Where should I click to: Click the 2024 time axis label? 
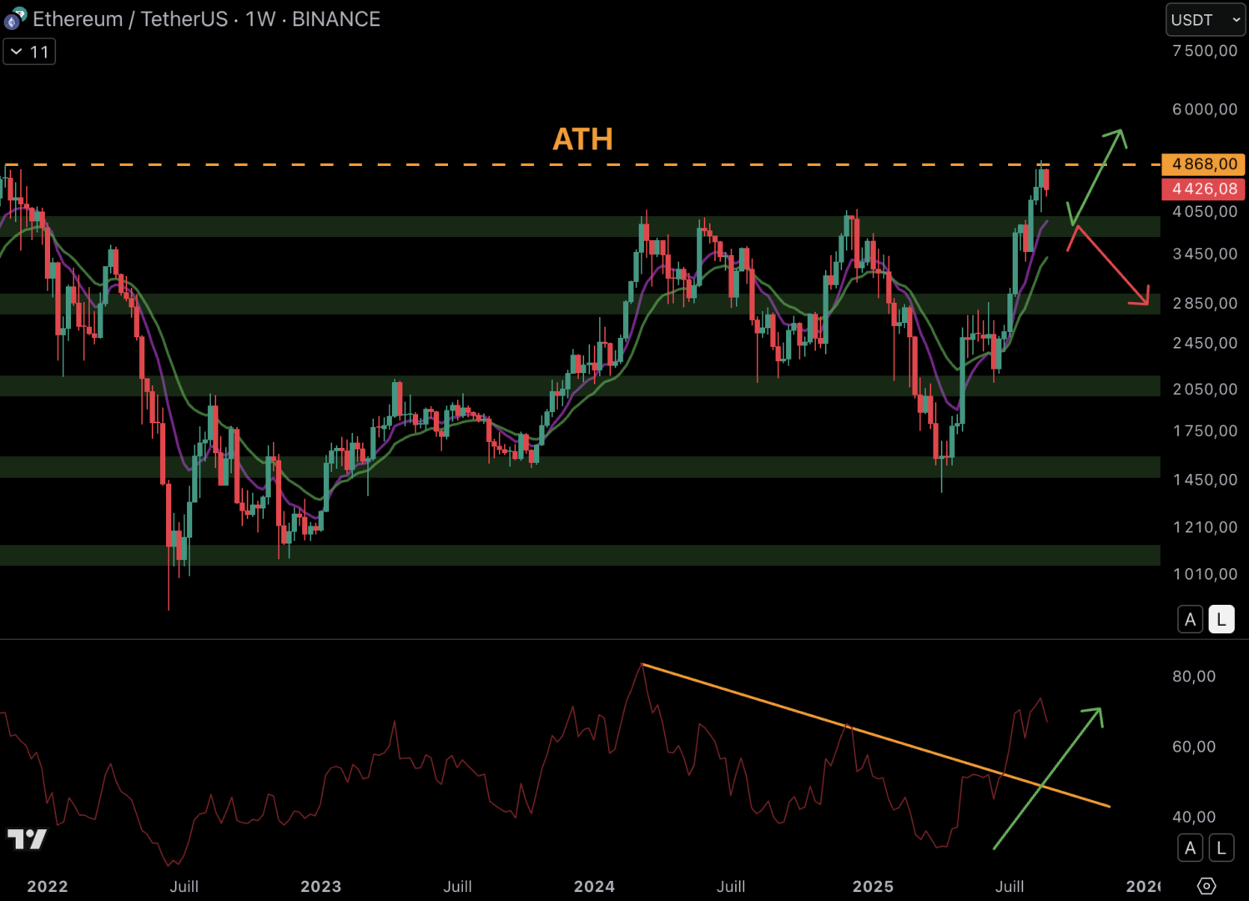pyautogui.click(x=594, y=887)
